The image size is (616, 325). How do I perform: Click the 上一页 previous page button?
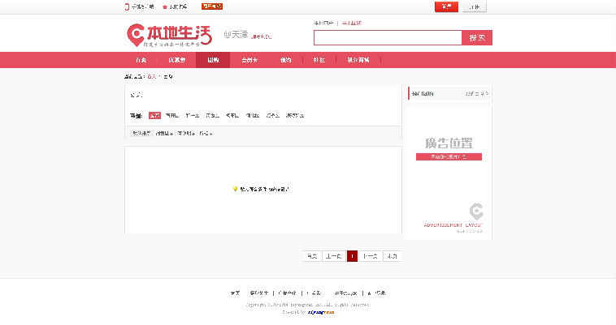pyautogui.click(x=333, y=256)
